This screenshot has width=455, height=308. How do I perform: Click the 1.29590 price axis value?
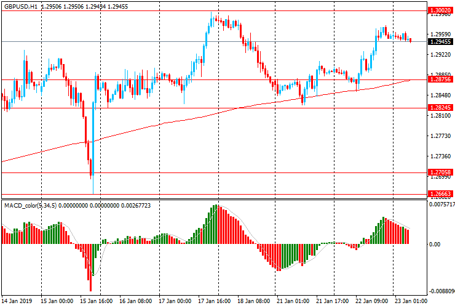pyautogui.click(x=440, y=34)
